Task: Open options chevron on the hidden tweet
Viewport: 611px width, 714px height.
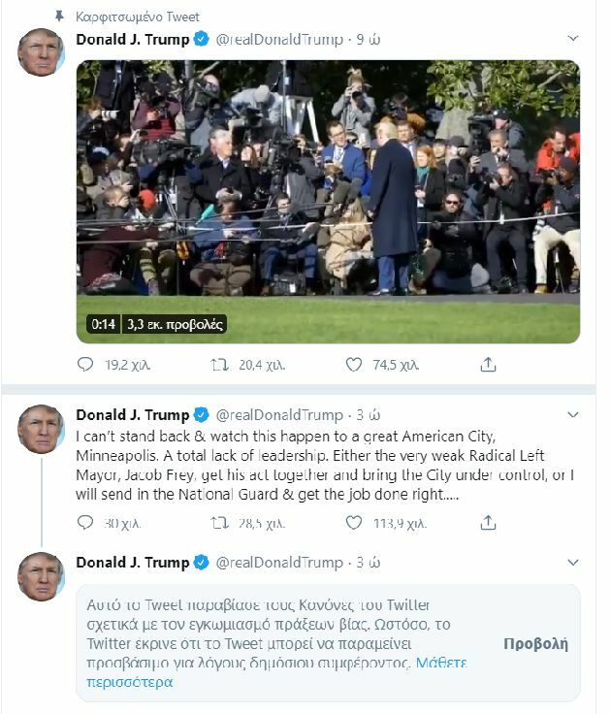Action: click(x=573, y=563)
